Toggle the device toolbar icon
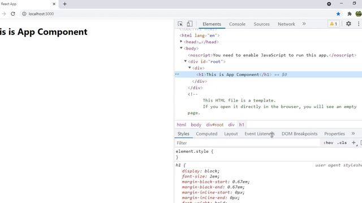 pyautogui.click(x=189, y=24)
